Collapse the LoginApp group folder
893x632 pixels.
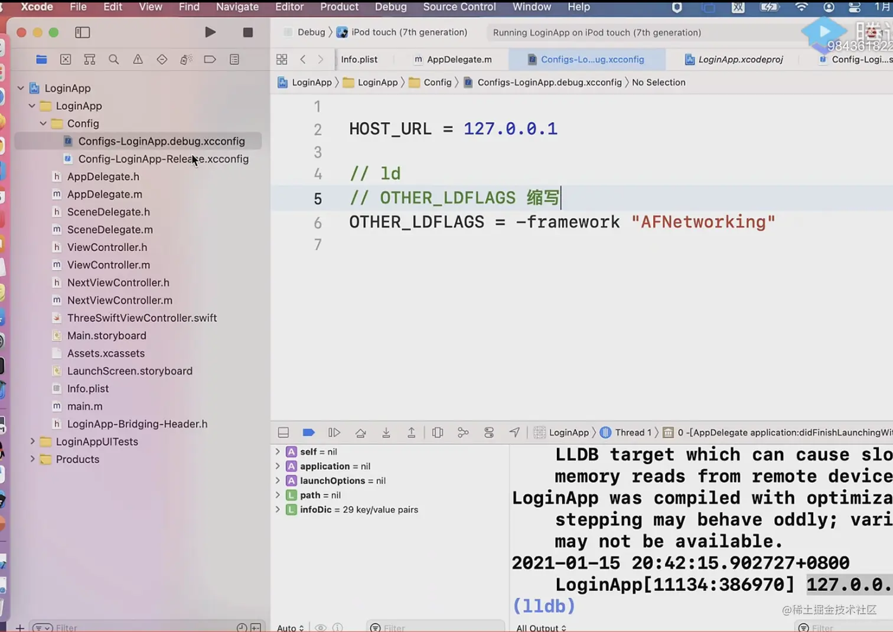click(32, 106)
